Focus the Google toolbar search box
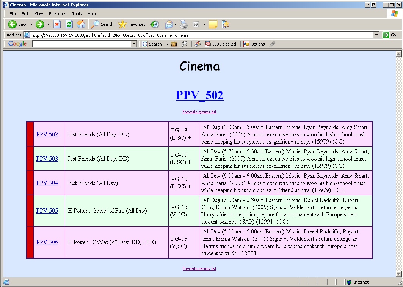The width and height of the screenshot is (403, 287). coord(82,44)
